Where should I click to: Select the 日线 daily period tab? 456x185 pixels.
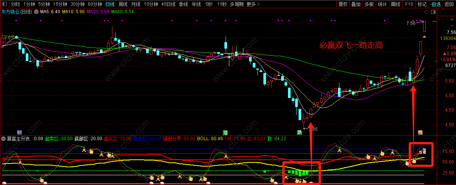coord(110,5)
